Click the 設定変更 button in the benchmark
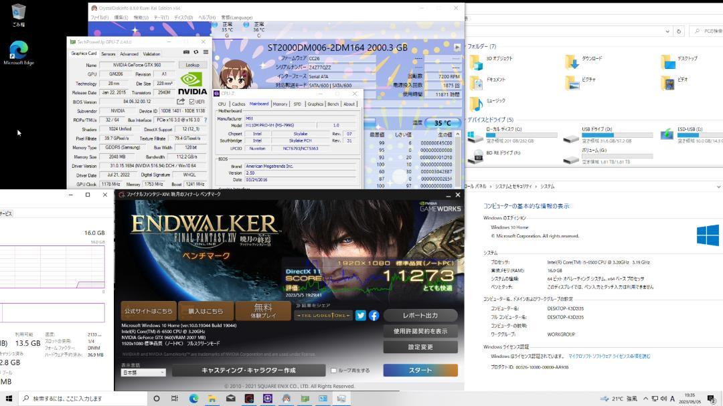 pyautogui.click(x=420, y=347)
